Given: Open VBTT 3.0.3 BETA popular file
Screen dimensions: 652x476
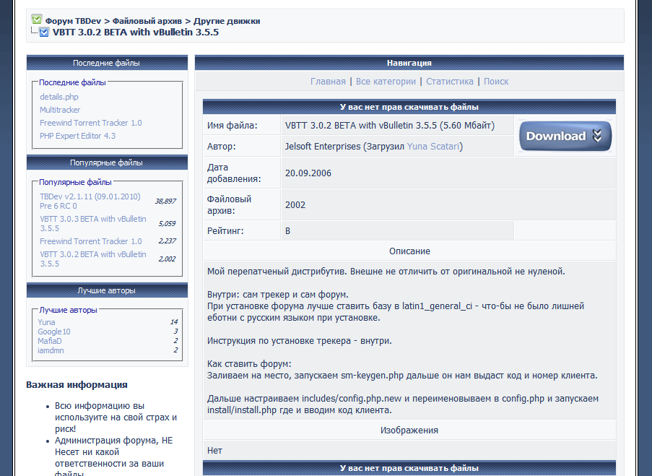Looking at the screenshot, I should tap(92, 223).
